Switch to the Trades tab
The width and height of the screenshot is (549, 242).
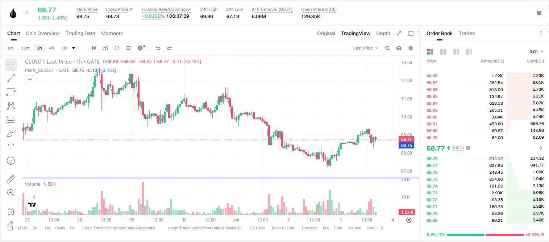coord(466,33)
